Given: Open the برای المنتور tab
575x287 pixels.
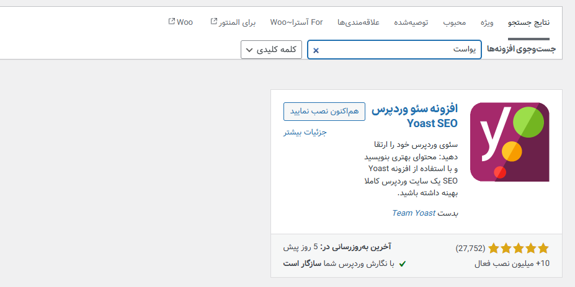Looking at the screenshot, I should (x=233, y=22).
